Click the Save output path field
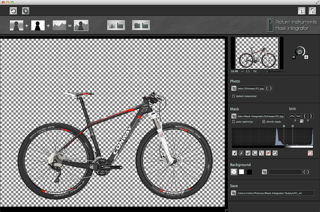 point(275,193)
